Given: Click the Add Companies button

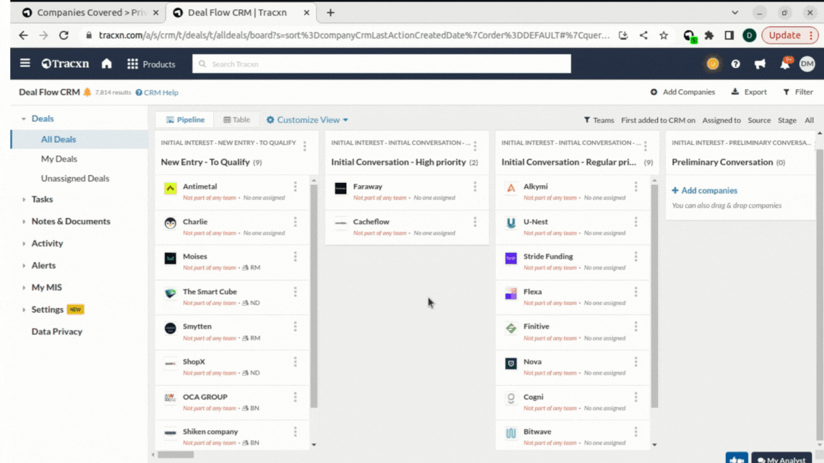Looking at the screenshot, I should 682,92.
